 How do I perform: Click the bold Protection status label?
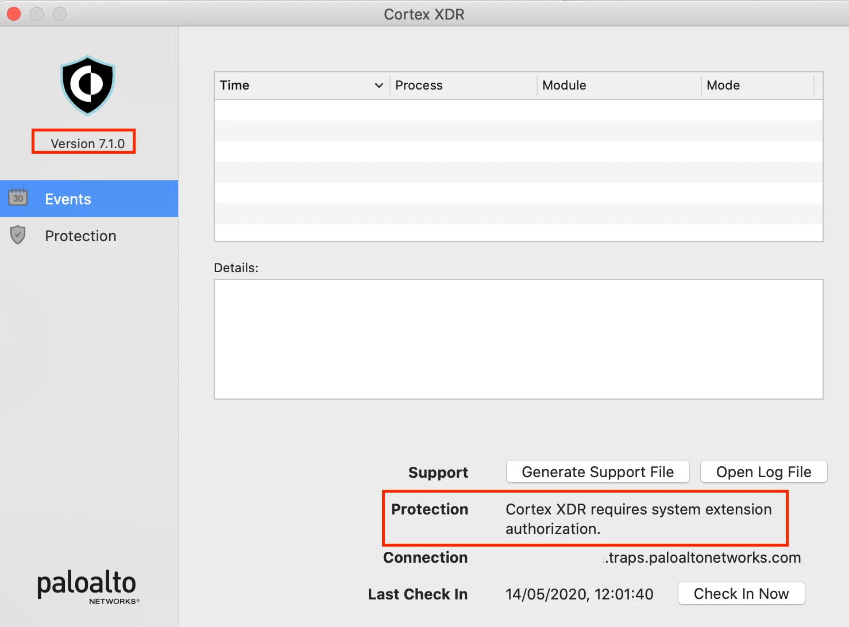pos(430,509)
